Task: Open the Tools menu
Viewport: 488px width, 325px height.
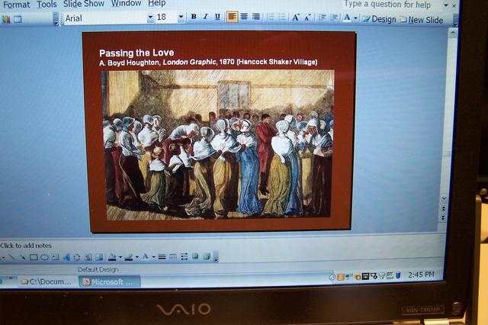Action: click(47, 5)
